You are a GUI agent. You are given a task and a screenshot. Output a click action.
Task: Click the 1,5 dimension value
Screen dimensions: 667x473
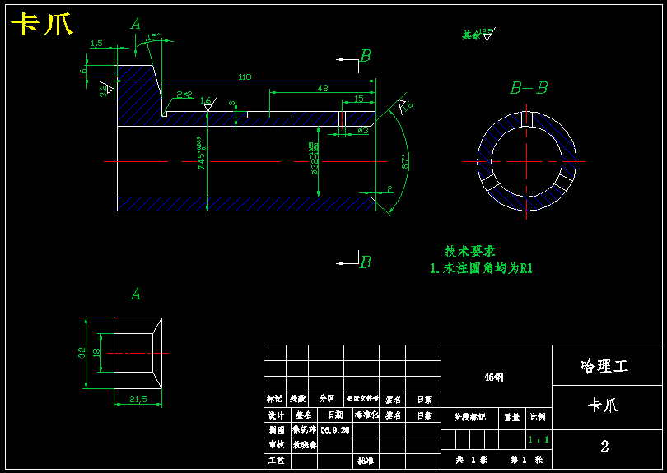tap(96, 44)
